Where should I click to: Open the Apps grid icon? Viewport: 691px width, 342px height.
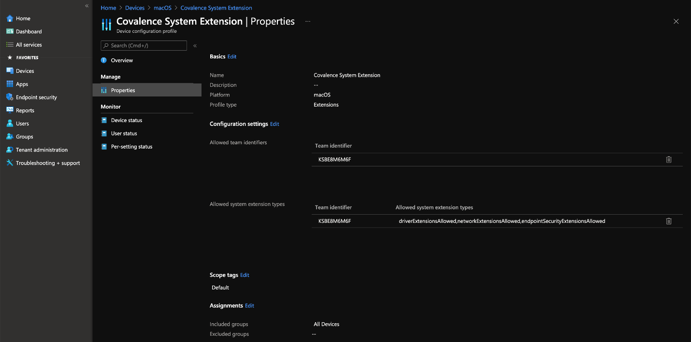(10, 84)
